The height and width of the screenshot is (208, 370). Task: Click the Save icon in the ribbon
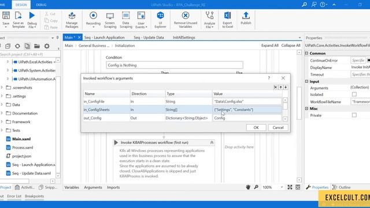pyautogui.click(x=6, y=16)
